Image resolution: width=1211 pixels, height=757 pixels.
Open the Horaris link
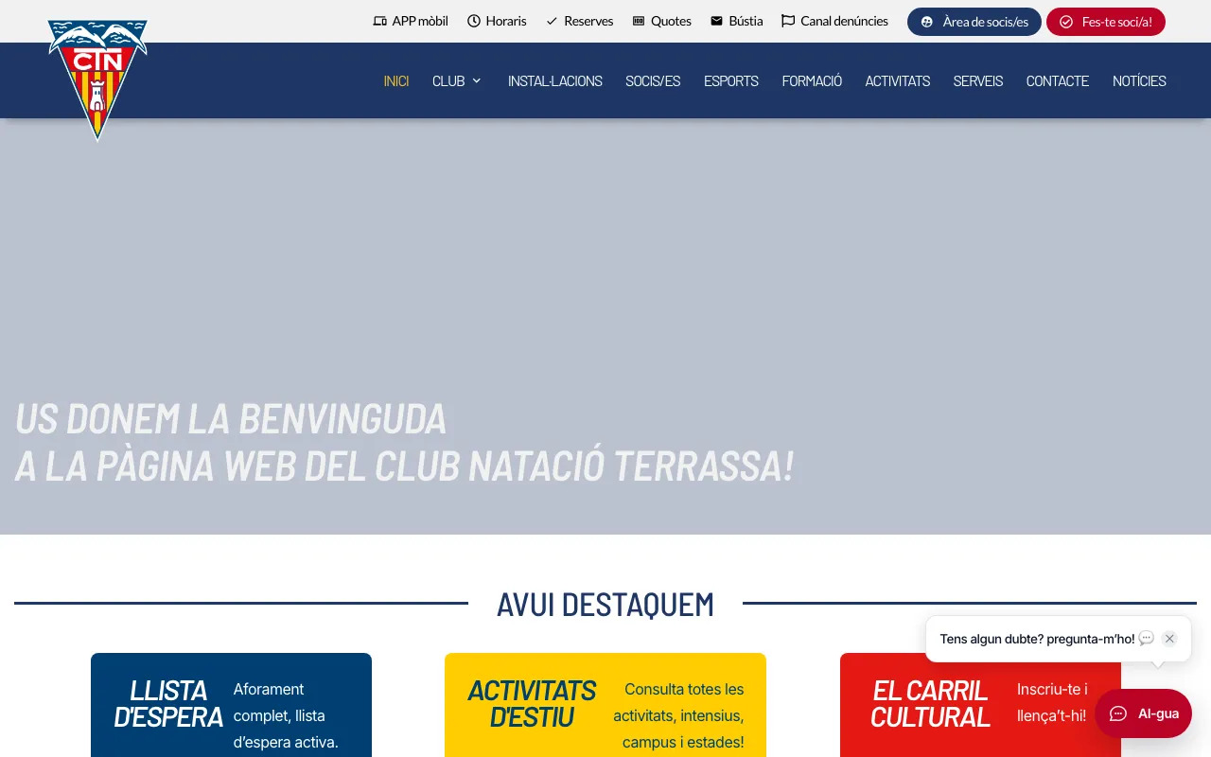point(497,21)
